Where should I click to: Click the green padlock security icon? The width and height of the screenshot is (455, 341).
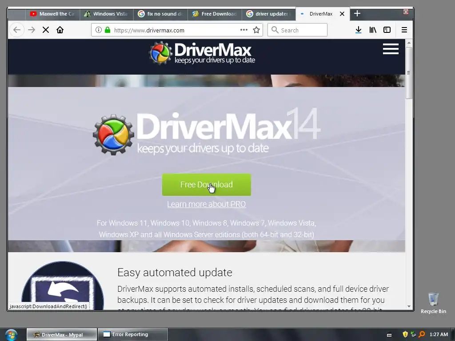108,30
